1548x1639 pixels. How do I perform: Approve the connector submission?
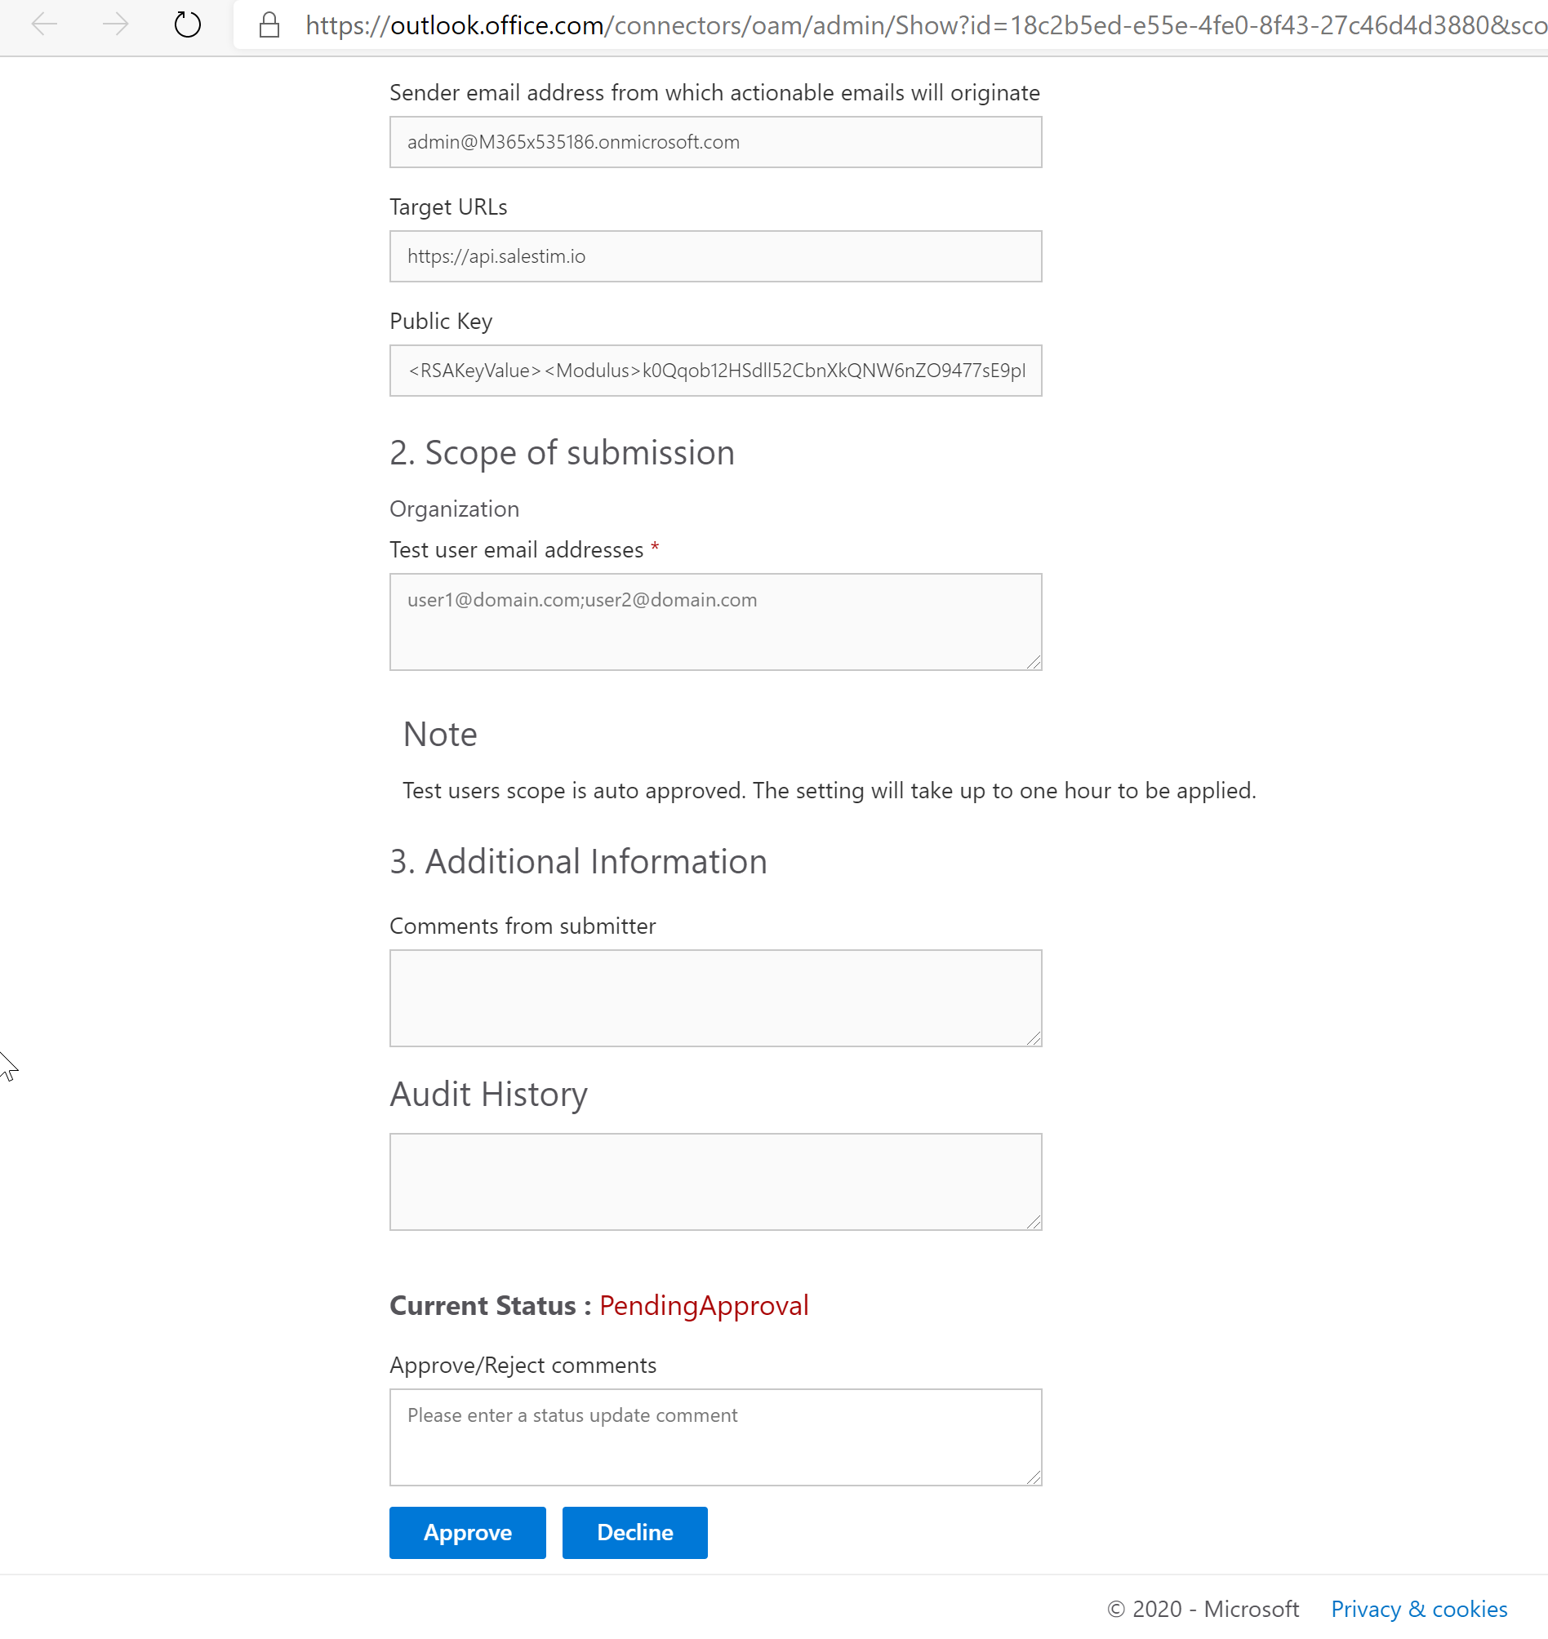click(x=467, y=1533)
